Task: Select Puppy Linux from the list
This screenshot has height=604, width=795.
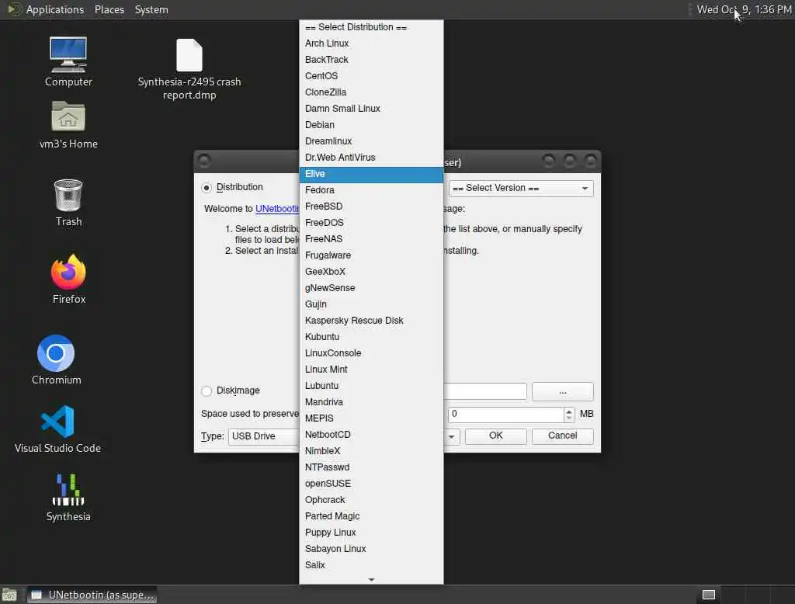Action: (371, 533)
